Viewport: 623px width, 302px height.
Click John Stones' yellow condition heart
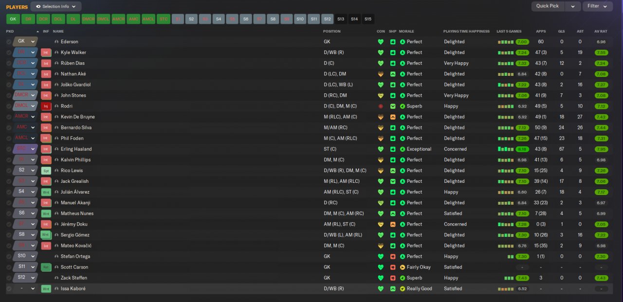tap(381, 95)
